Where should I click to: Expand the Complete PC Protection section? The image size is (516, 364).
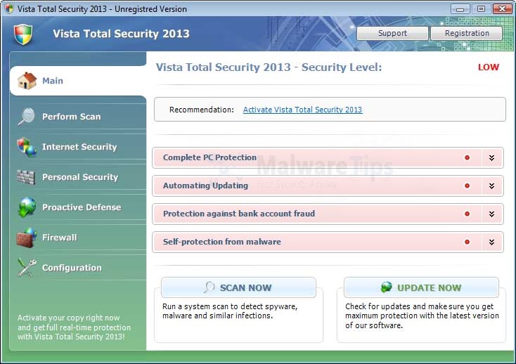tap(492, 157)
